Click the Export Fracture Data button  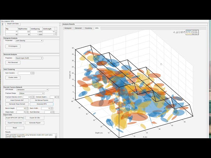click(x=15, y=123)
